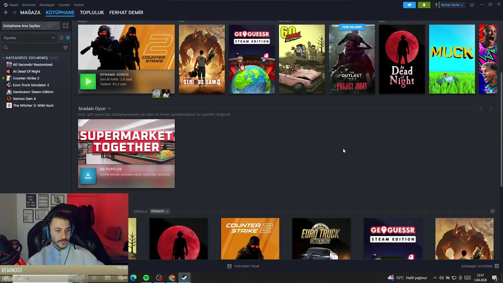Viewport: 503px width, 283px height.
Task: Expand the Ferhat Demir account dropdown
Action: [x=452, y=5]
